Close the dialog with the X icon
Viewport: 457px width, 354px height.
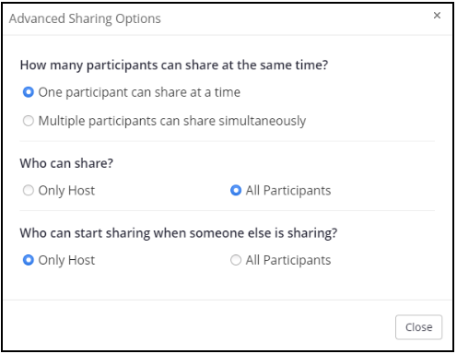tap(437, 16)
